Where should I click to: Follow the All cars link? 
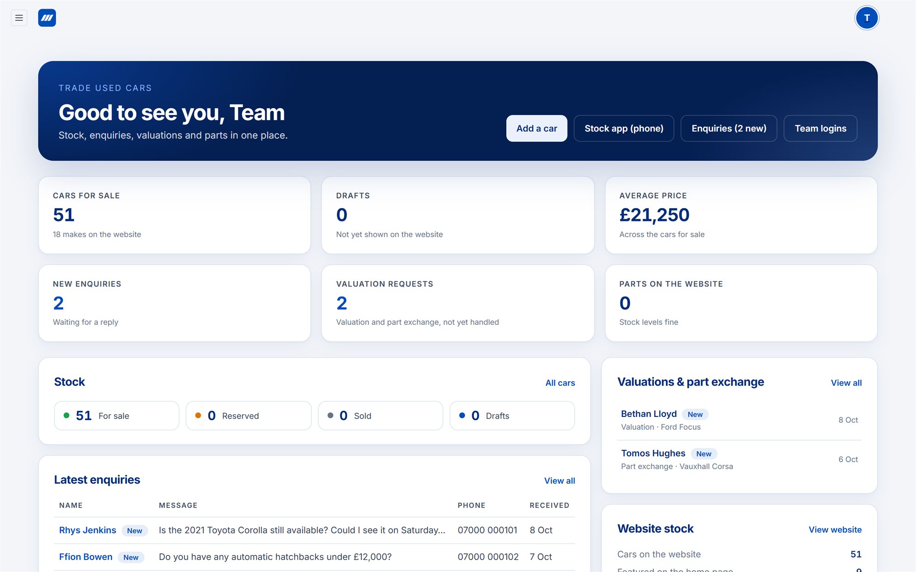(560, 383)
